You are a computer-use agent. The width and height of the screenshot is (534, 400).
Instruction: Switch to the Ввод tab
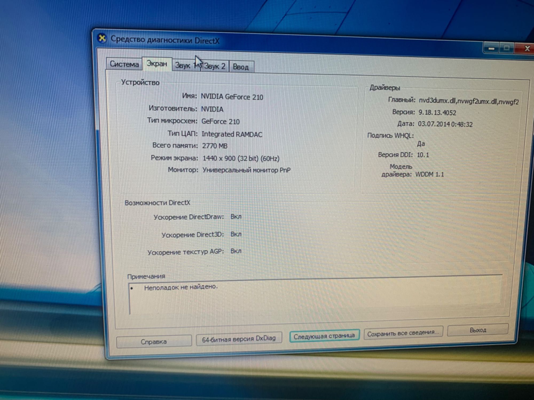[241, 67]
